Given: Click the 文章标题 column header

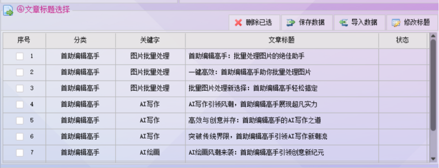Looking at the screenshot, I should pyautogui.click(x=281, y=41).
